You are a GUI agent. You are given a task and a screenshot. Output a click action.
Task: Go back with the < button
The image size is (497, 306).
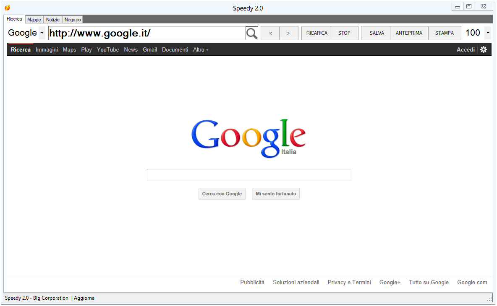pyautogui.click(x=270, y=33)
